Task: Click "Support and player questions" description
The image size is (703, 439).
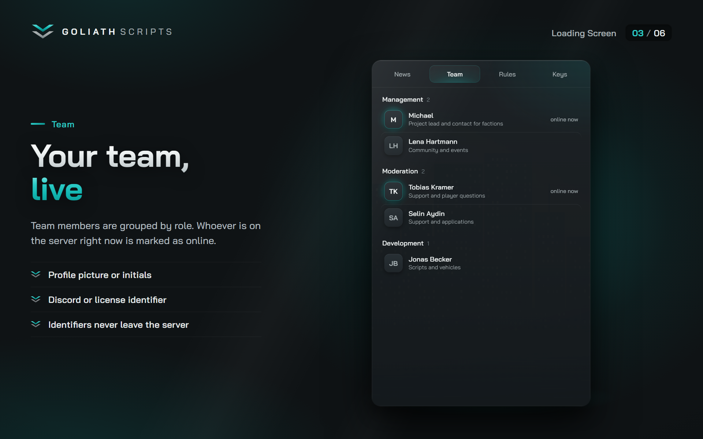Action: point(447,196)
